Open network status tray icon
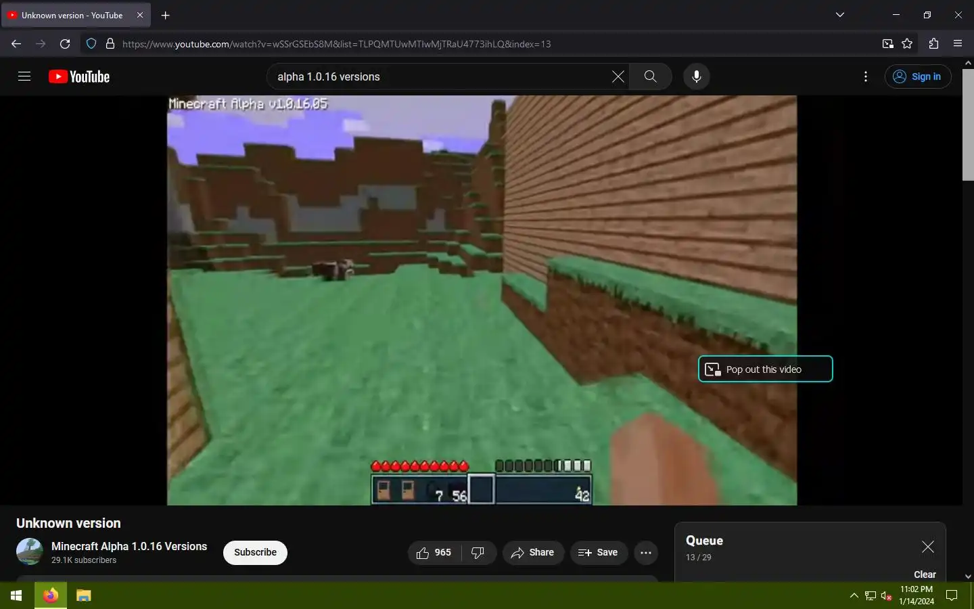The image size is (974, 609). coord(871,596)
